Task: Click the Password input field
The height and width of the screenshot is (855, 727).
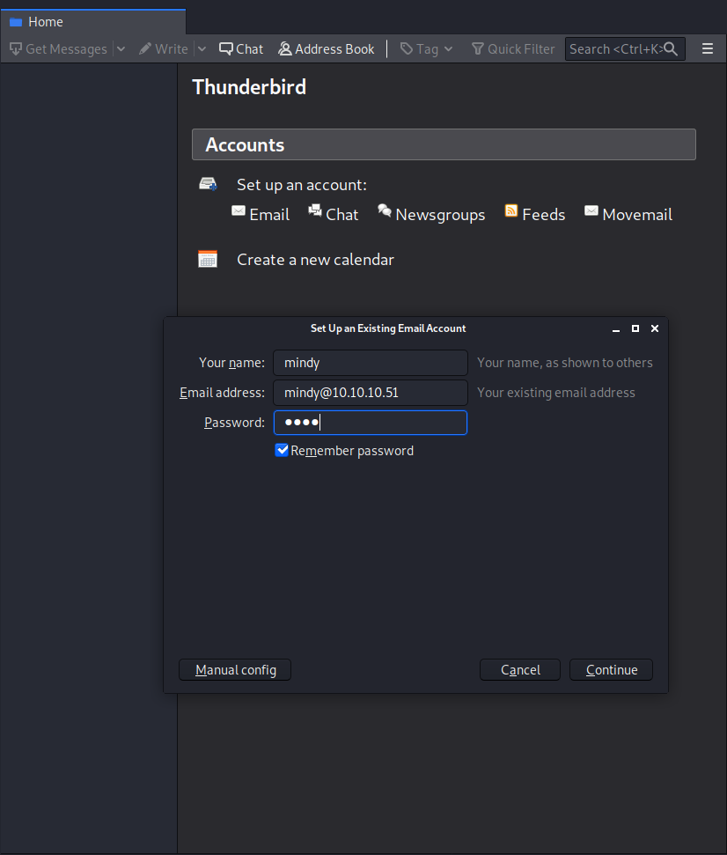Action: coord(371,423)
